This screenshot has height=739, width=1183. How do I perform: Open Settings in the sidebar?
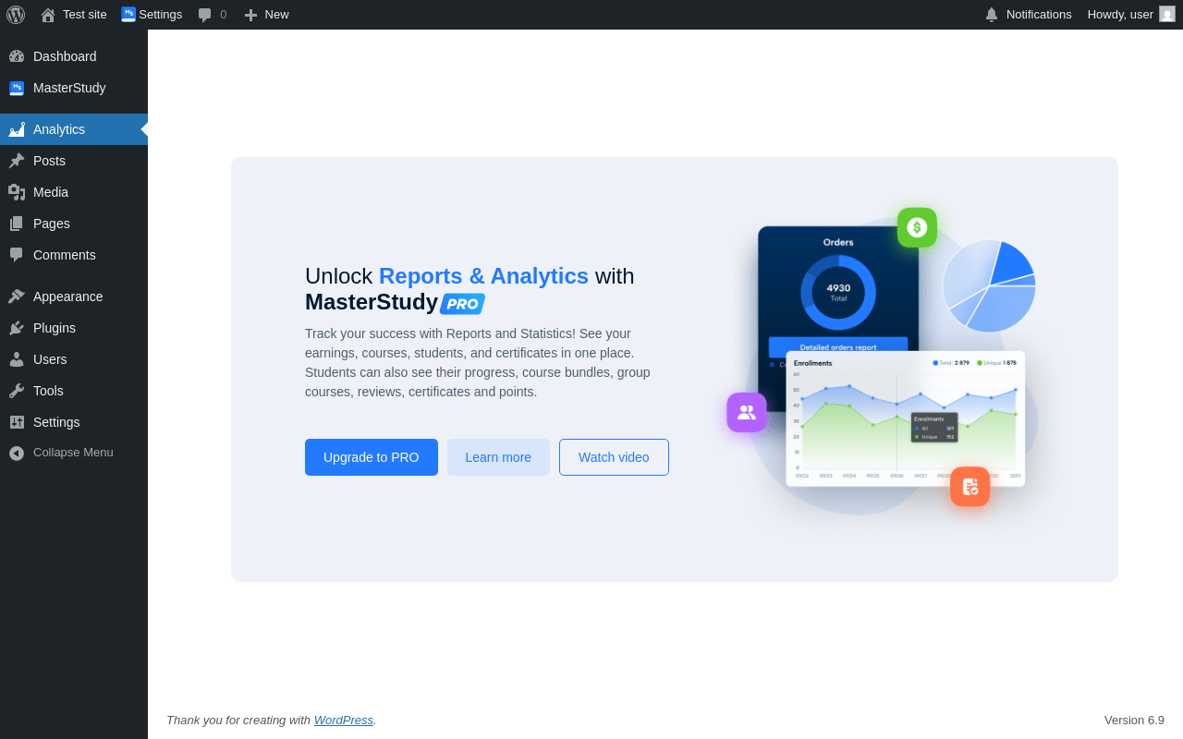pos(74,422)
